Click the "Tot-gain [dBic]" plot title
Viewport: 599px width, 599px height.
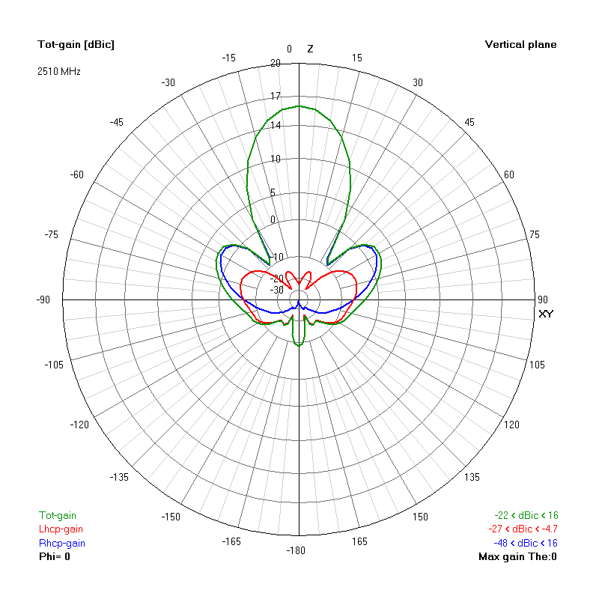coord(76,45)
